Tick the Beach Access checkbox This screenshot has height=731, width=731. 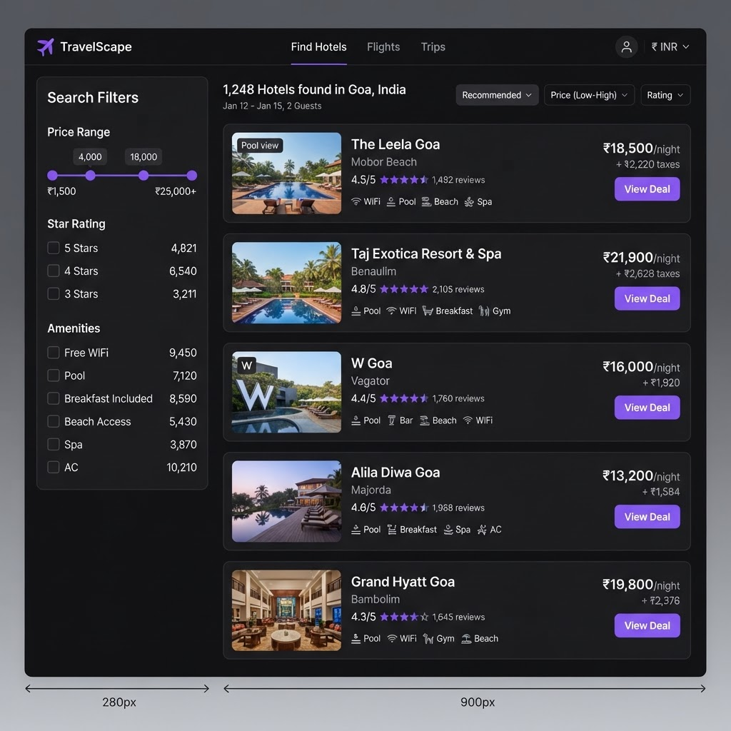pyautogui.click(x=54, y=421)
